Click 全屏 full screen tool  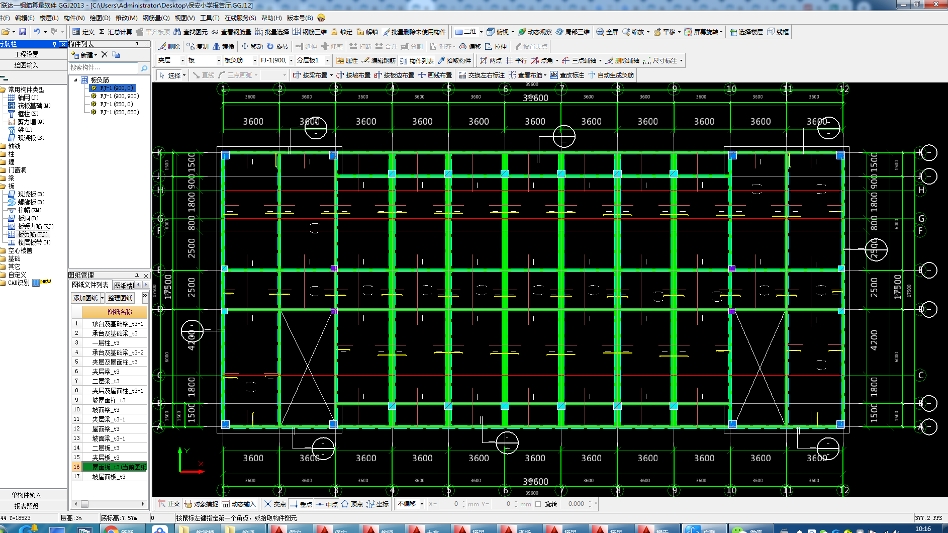point(607,32)
